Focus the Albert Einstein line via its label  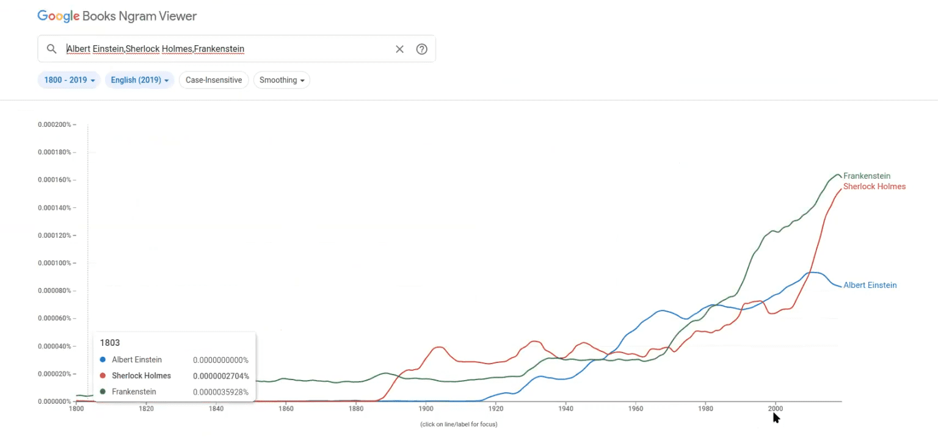click(x=870, y=285)
